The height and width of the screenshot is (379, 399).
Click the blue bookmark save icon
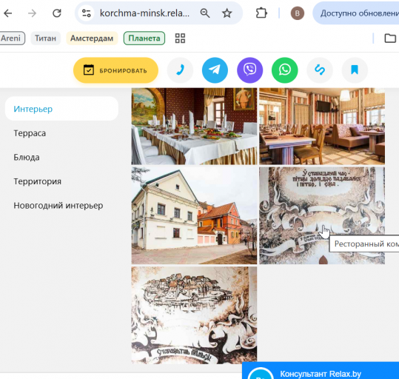(x=355, y=70)
